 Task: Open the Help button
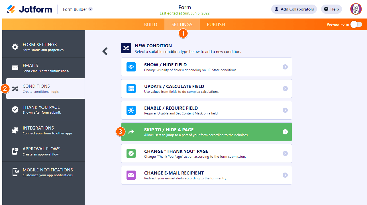[x=331, y=9]
